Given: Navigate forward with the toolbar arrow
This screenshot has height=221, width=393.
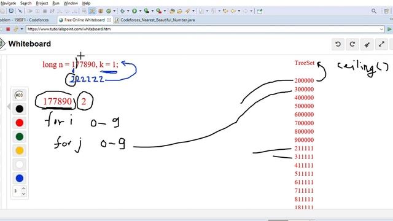Looking at the screenshot, I should pos(246,11).
